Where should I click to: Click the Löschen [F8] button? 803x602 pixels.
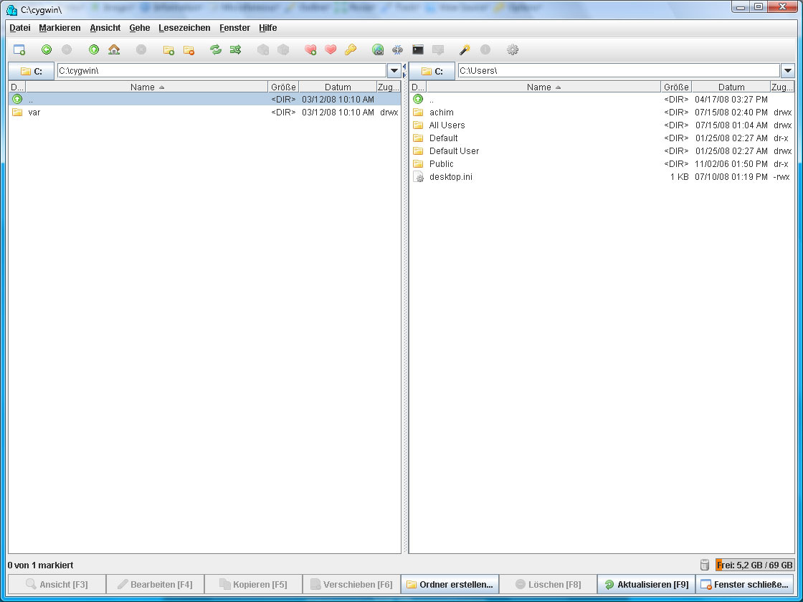(x=548, y=584)
